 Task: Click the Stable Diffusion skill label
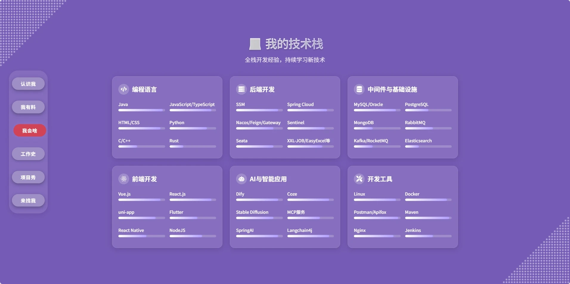[252, 212]
